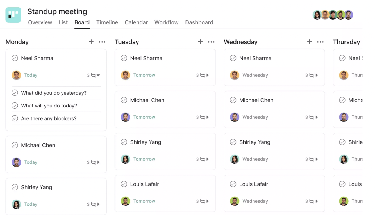This screenshot has height=215, width=375.
Task: Click Shirley Yang's avatar on the Monday card
Action: 16,204
